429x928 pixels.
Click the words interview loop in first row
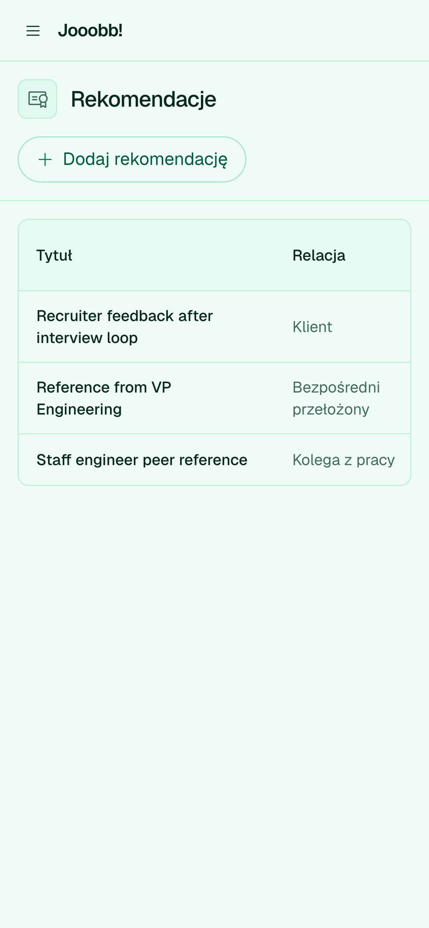[x=87, y=338]
